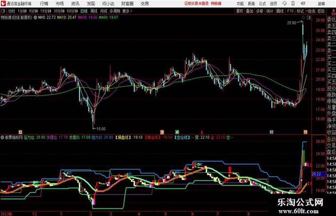Click the 阻力价: 25.90 indicator label
Viewport: 336px width, 216px height.
tap(102, 137)
